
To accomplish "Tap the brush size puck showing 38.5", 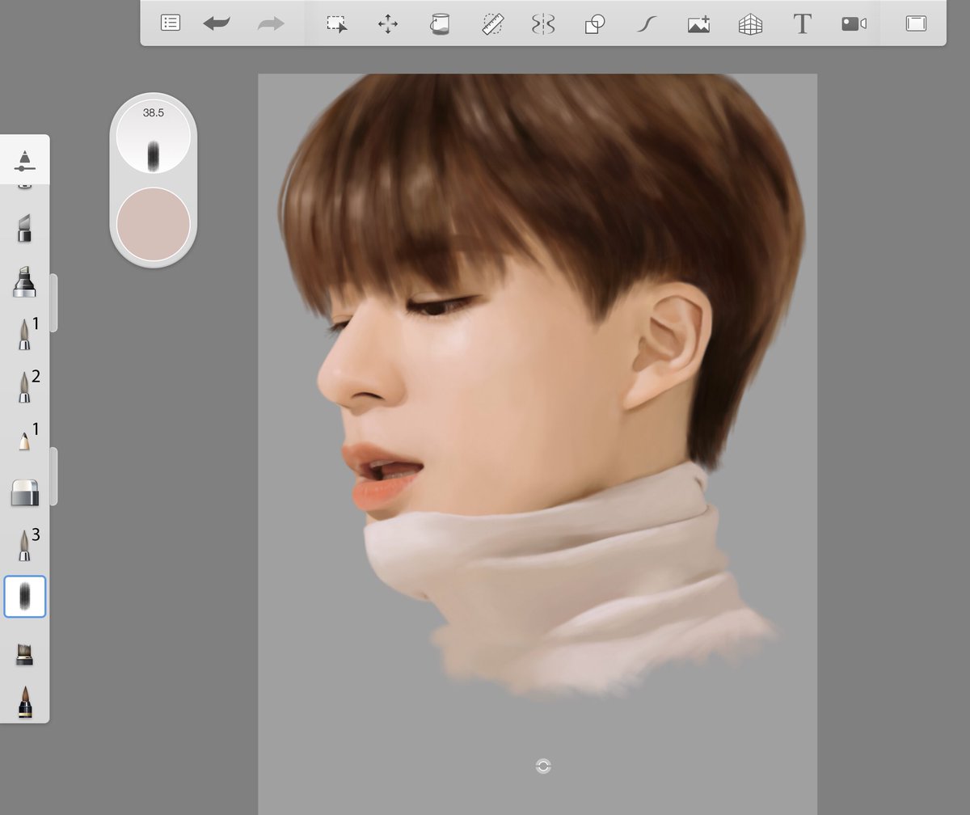I will point(154,136).
